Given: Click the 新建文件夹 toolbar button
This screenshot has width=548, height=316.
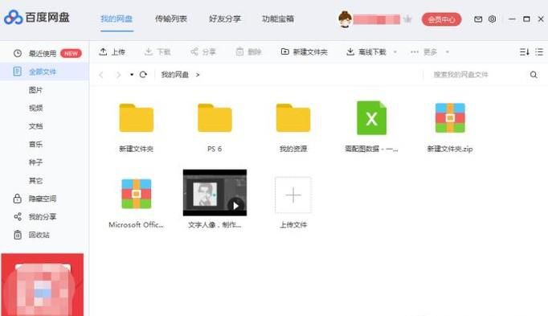Looking at the screenshot, I should tap(304, 52).
